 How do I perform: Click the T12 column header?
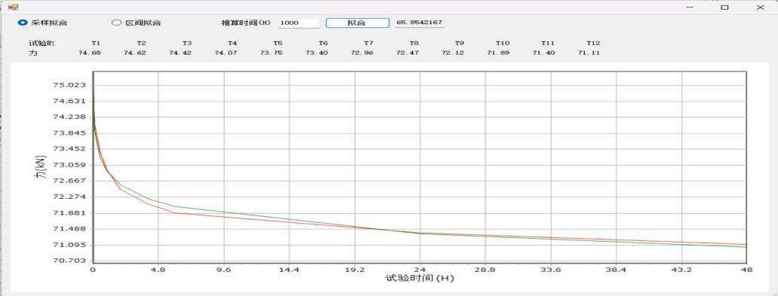[593, 43]
